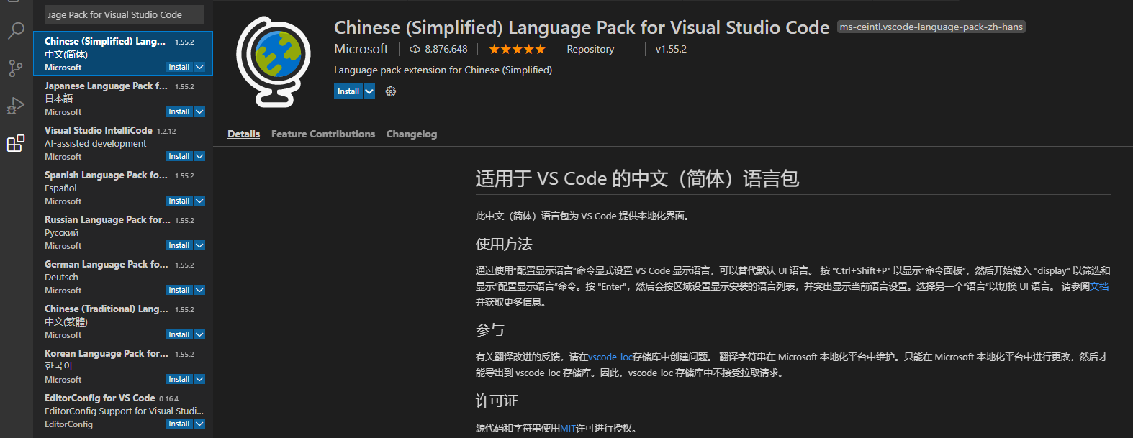Open install dropdown for Russian Language Pack
Screen dimensions: 1133x438
coord(199,245)
